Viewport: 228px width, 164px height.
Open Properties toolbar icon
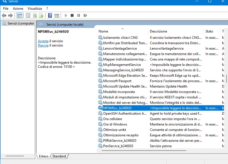(x=28, y=15)
